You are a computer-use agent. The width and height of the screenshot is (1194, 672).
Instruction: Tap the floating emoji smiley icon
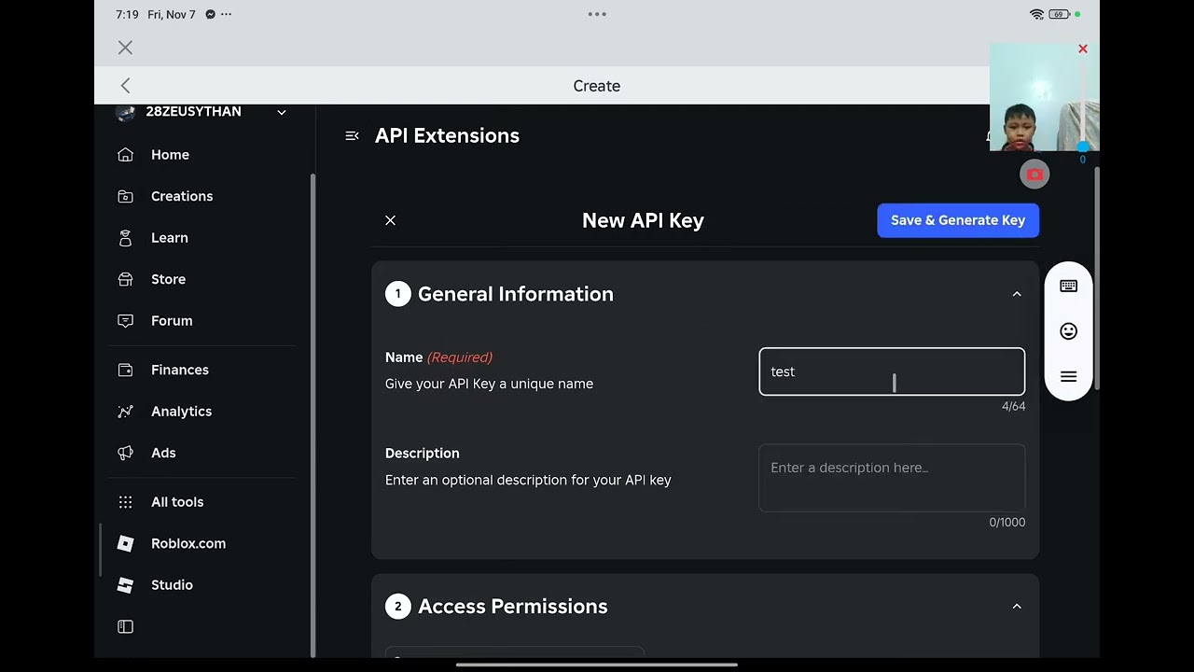pos(1069,331)
